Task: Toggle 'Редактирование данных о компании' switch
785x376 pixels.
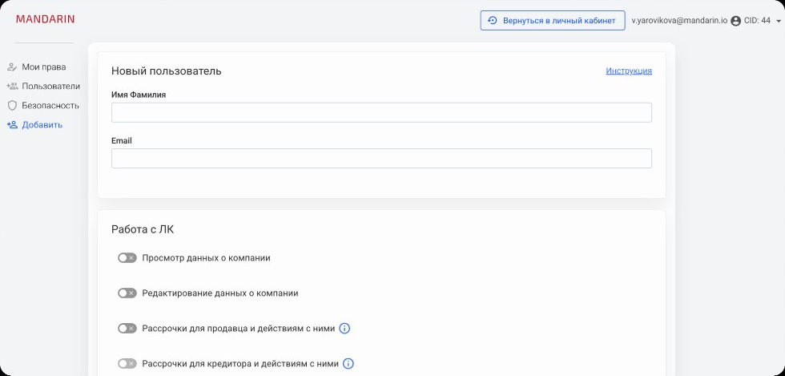Action: 127,293
